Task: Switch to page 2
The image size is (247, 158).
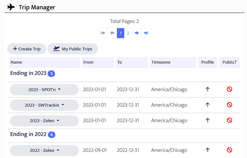Action: coord(128,33)
